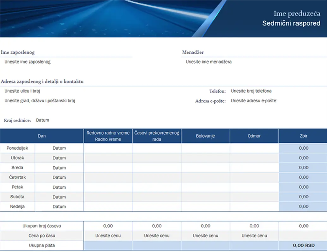This screenshot has width=328, height=252.
Task: Select the city, state and postal code field
Action: pyautogui.click(x=40, y=101)
